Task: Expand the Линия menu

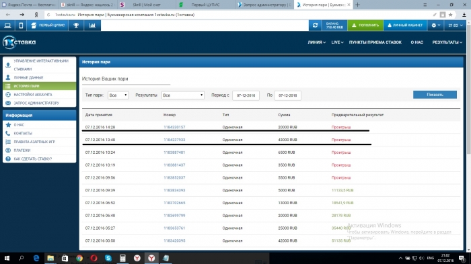Action: (x=317, y=42)
